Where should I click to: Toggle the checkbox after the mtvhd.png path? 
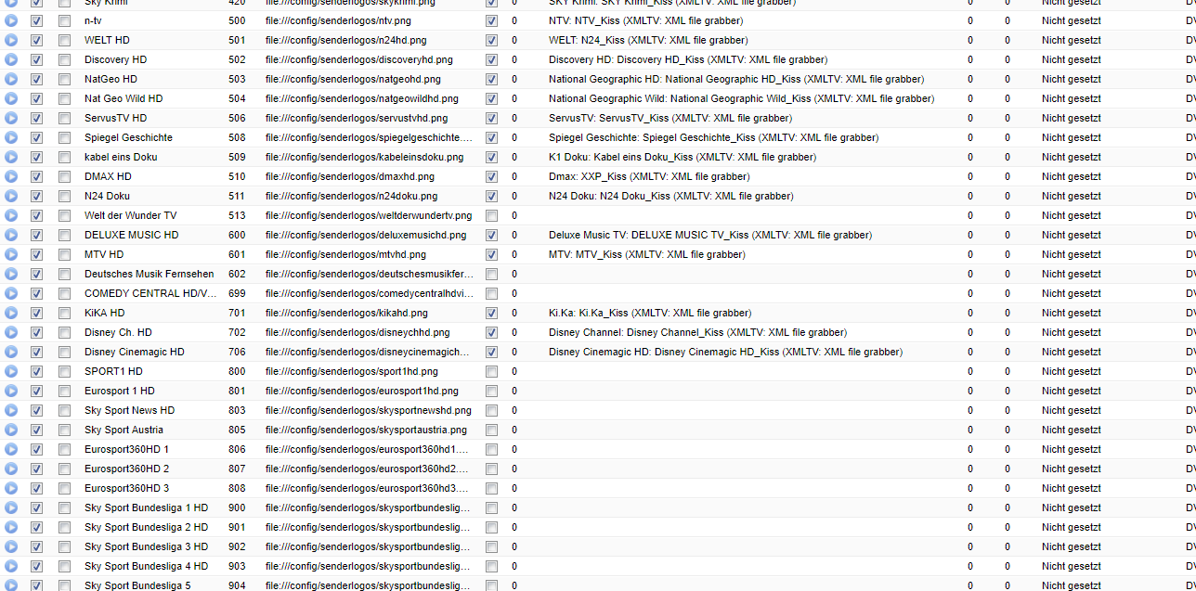[x=491, y=254]
